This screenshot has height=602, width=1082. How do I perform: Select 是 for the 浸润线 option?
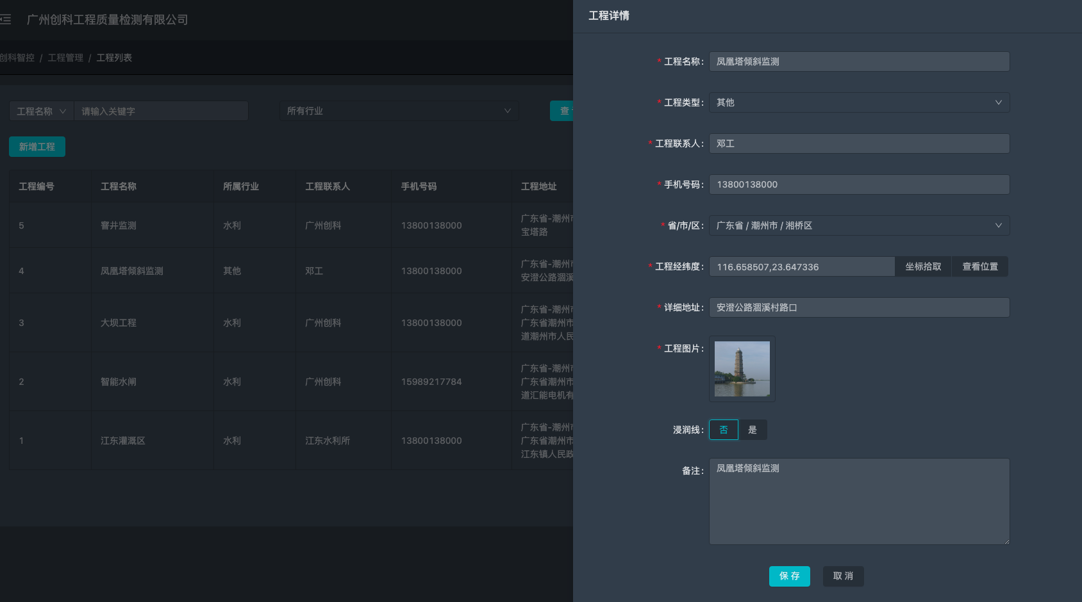tap(753, 429)
